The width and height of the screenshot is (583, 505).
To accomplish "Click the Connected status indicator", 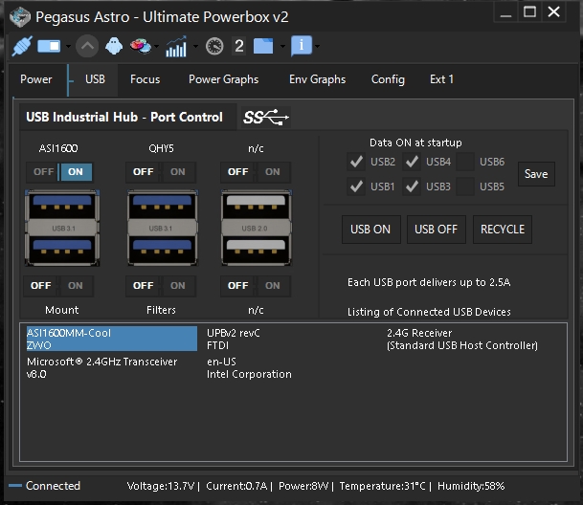I will coord(45,486).
